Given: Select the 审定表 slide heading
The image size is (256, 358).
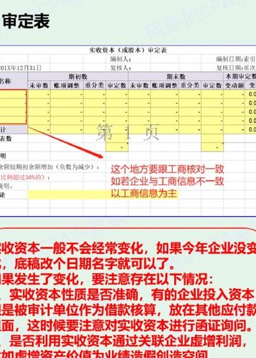Looking at the screenshot, I should (x=26, y=21).
